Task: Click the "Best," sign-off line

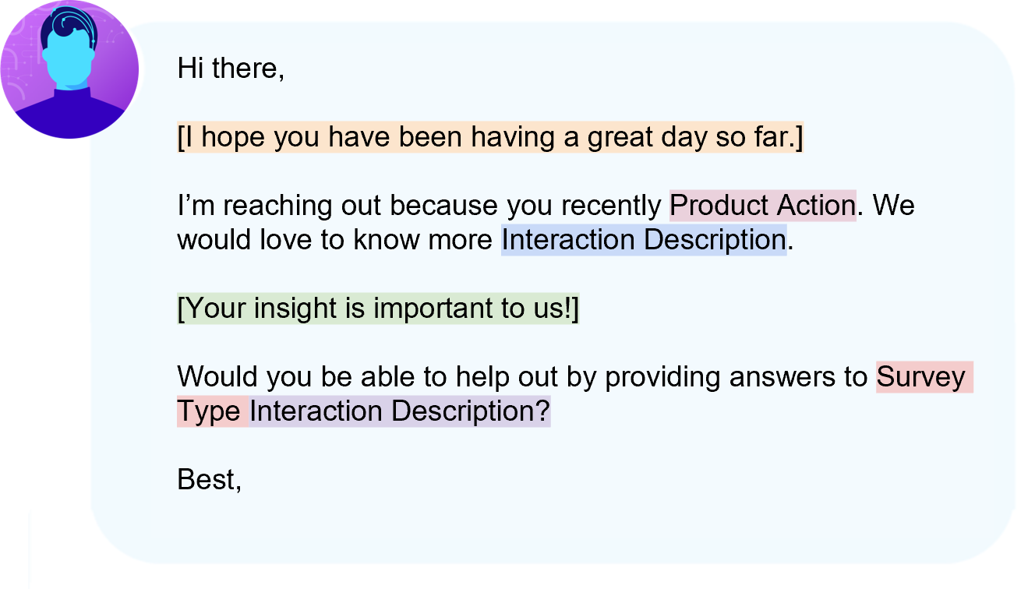Action: [209, 480]
